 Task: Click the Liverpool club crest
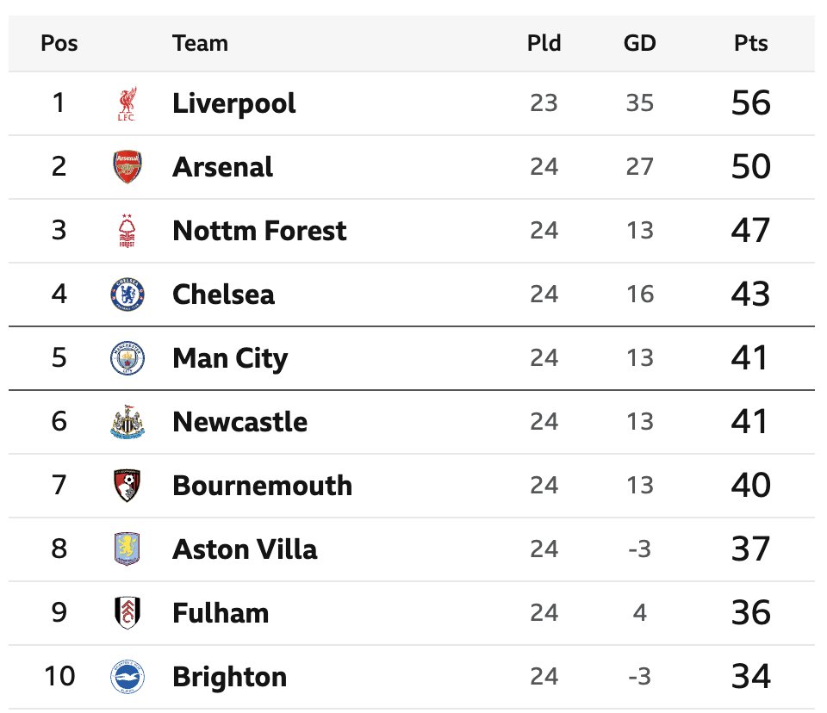tap(127, 103)
